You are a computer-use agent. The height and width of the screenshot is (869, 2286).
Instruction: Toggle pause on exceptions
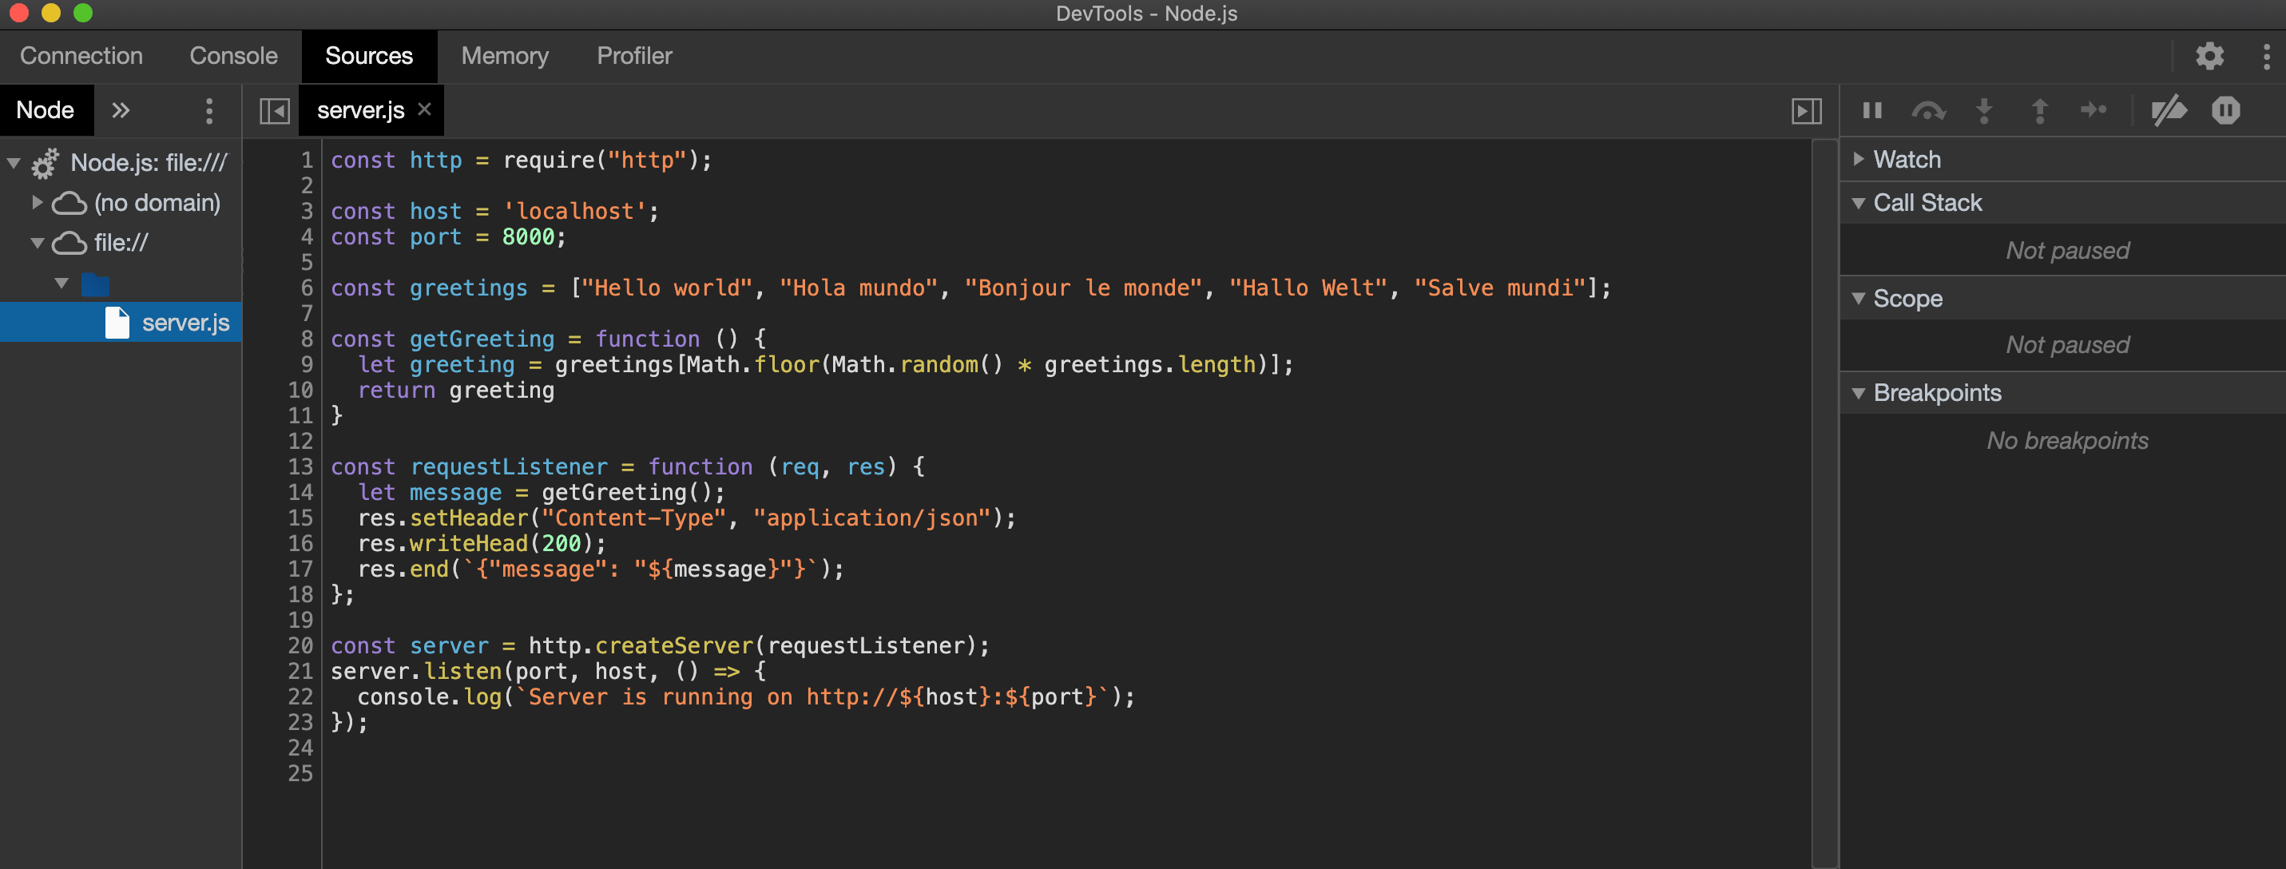pos(2225,110)
